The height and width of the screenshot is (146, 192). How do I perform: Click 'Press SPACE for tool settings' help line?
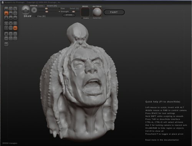160,113
